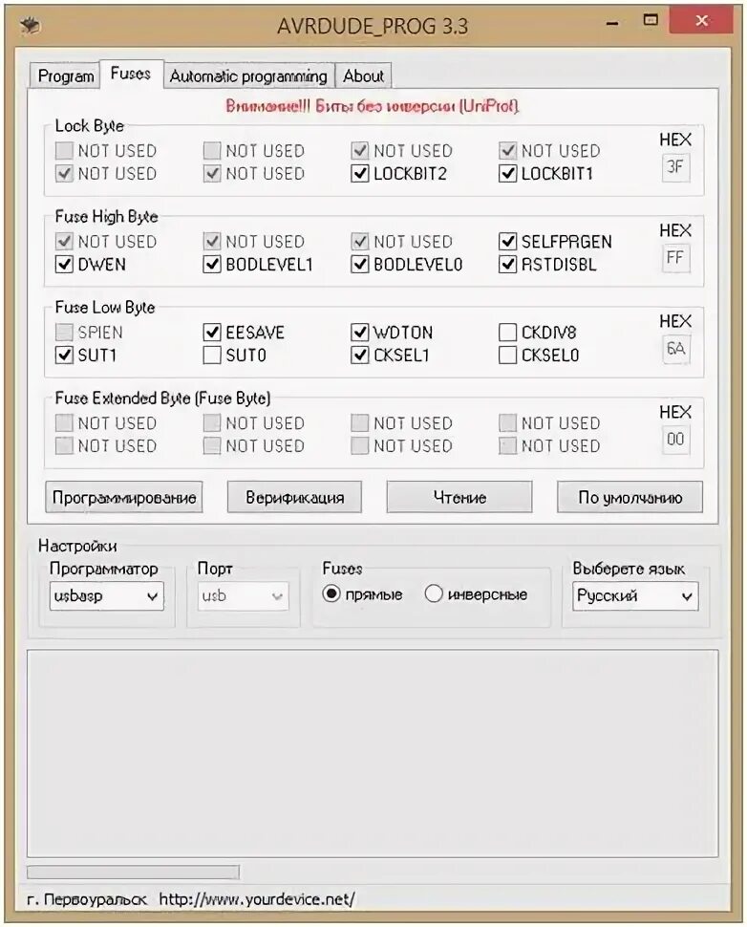The height and width of the screenshot is (927, 747).
Task: Uncheck the RSTDISBL fuse bit
Action: (507, 265)
